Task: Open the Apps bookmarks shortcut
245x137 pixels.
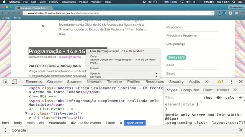Action: click(x=6, y=18)
